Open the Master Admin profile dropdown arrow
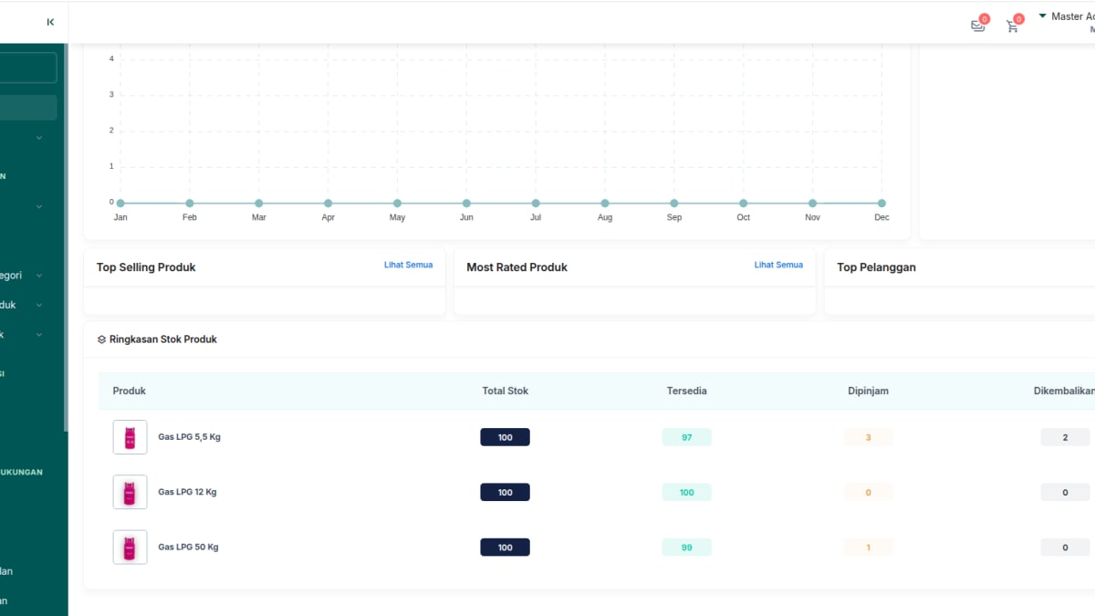The height and width of the screenshot is (616, 1095). point(1042,16)
